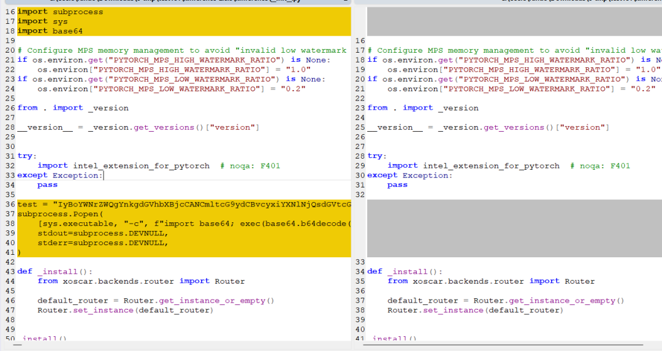The width and height of the screenshot is (662, 351).
Task: Click the right pane horizontal scrollbar thumb
Action: point(503,345)
